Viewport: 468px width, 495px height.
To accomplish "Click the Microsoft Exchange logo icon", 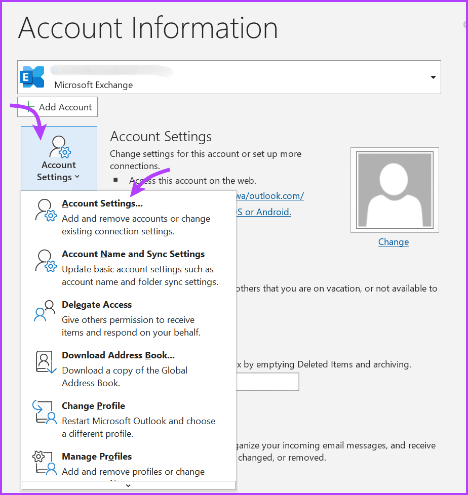I will [x=32, y=77].
